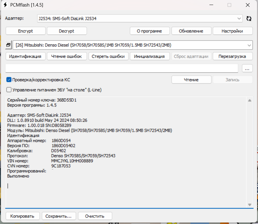
Task: Click the browse file ellipsis button
Action: (x=247, y=69)
